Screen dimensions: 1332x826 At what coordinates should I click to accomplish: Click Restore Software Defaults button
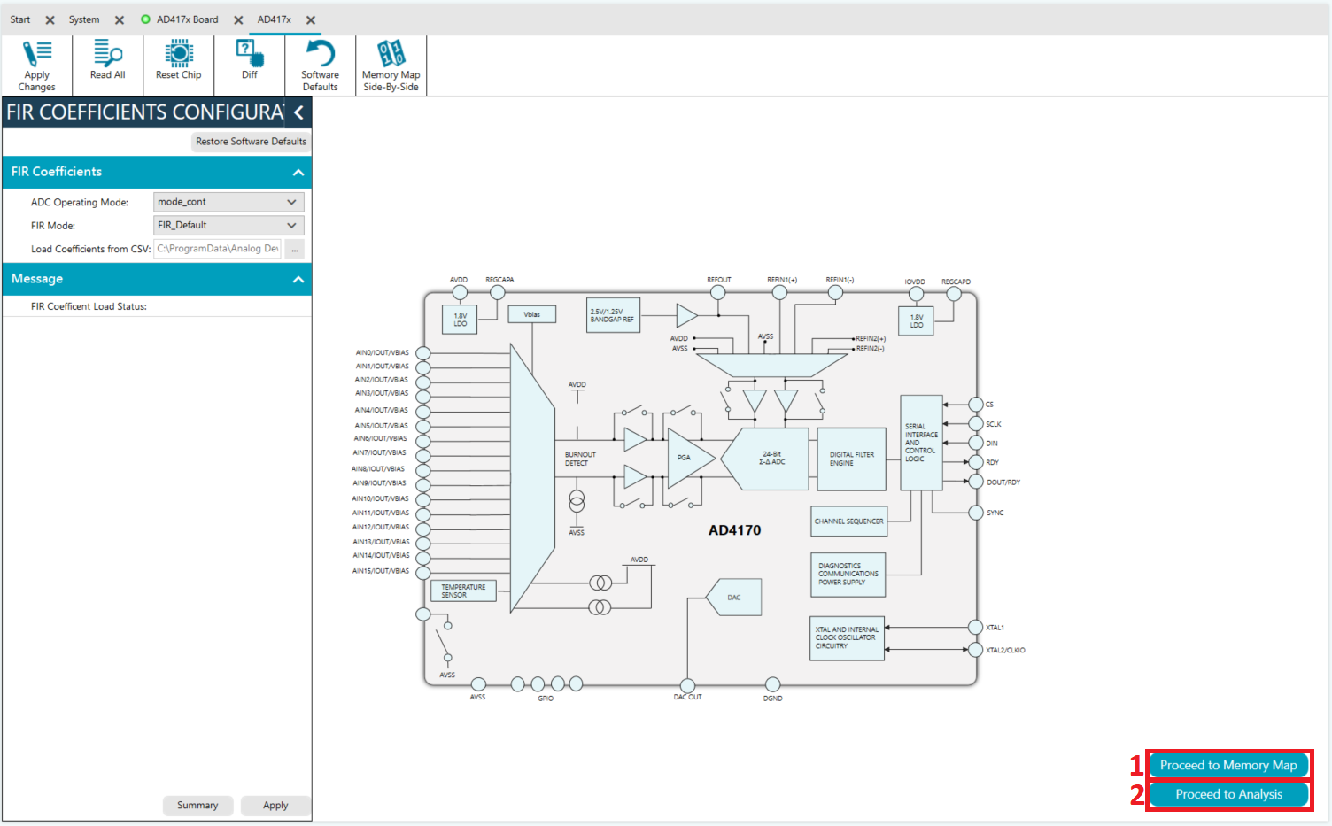[251, 142]
